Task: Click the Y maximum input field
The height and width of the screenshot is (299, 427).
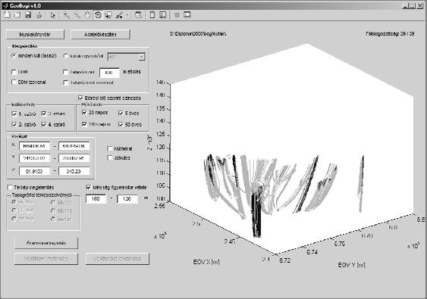Action: [x=74, y=158]
